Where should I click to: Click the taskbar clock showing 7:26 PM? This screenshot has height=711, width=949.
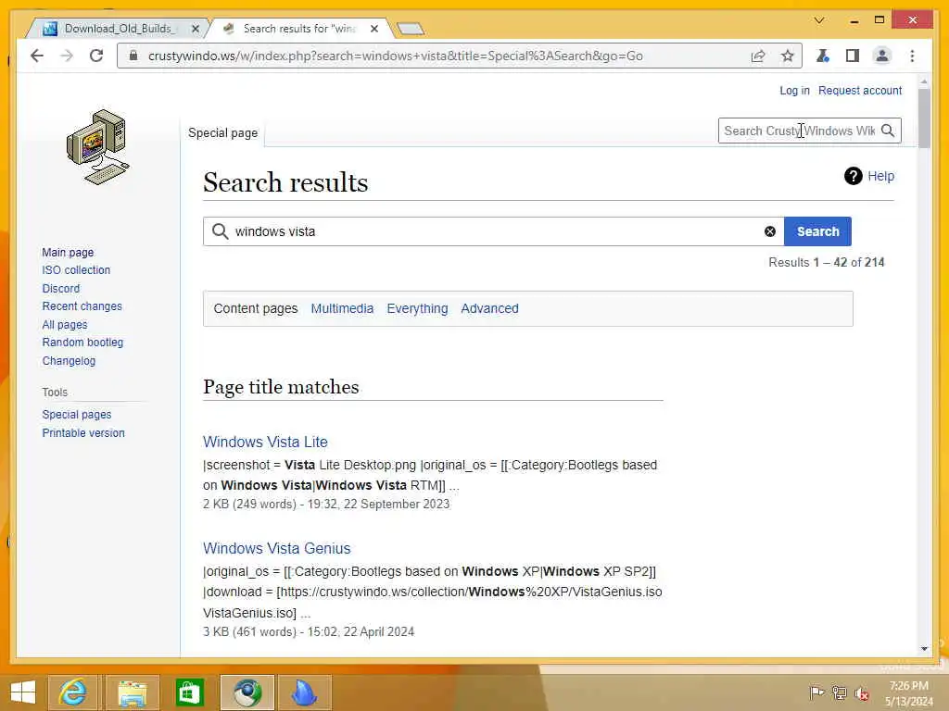pos(909,693)
